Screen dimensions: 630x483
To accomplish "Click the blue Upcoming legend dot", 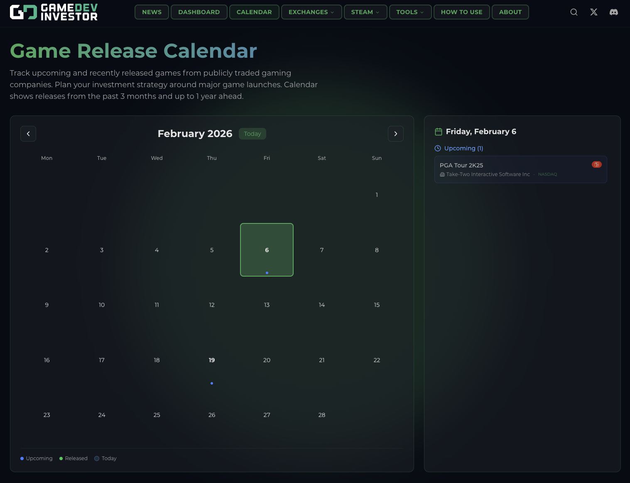I will pyautogui.click(x=22, y=458).
